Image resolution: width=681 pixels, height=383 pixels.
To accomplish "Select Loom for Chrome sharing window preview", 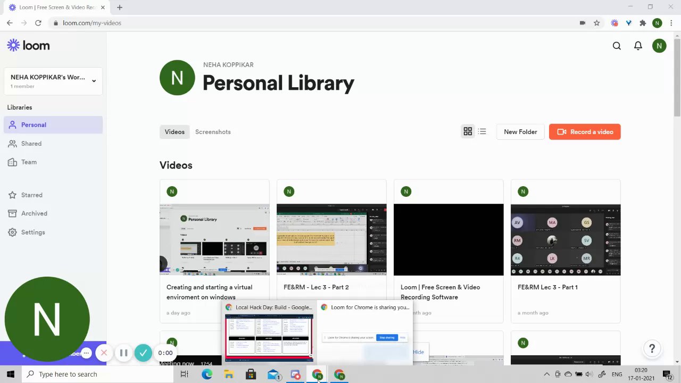I will coord(364,332).
